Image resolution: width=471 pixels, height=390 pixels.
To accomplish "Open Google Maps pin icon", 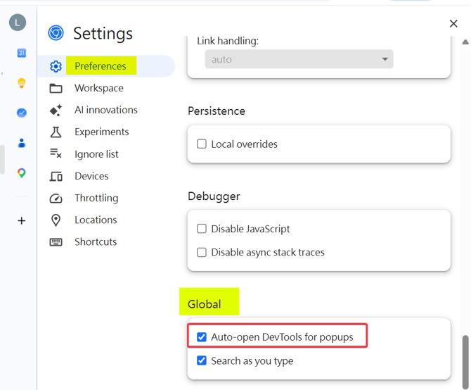I will [x=21, y=173].
